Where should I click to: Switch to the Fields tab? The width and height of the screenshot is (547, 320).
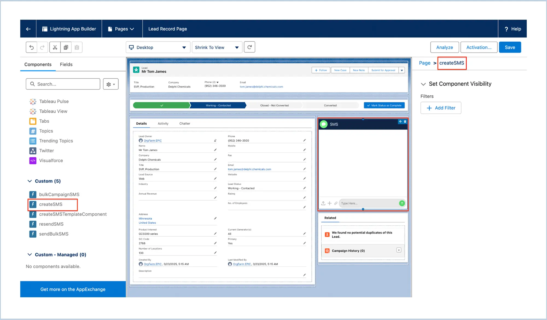[66, 65]
